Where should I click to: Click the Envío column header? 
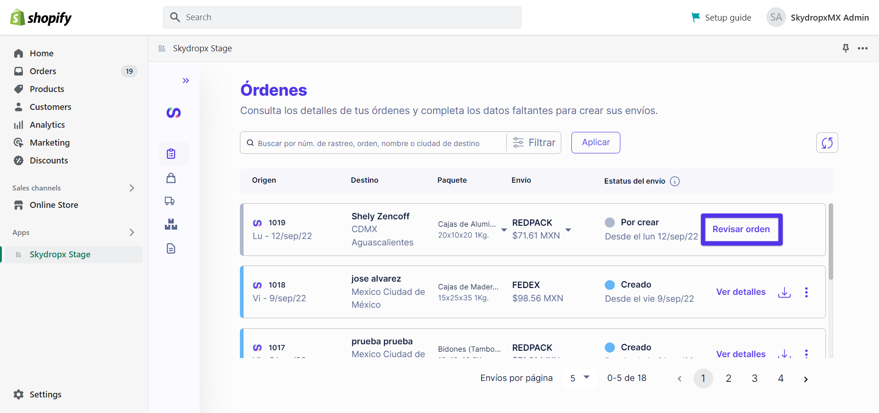point(521,180)
